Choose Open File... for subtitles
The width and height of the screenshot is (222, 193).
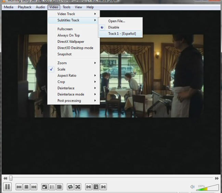pos(120,21)
